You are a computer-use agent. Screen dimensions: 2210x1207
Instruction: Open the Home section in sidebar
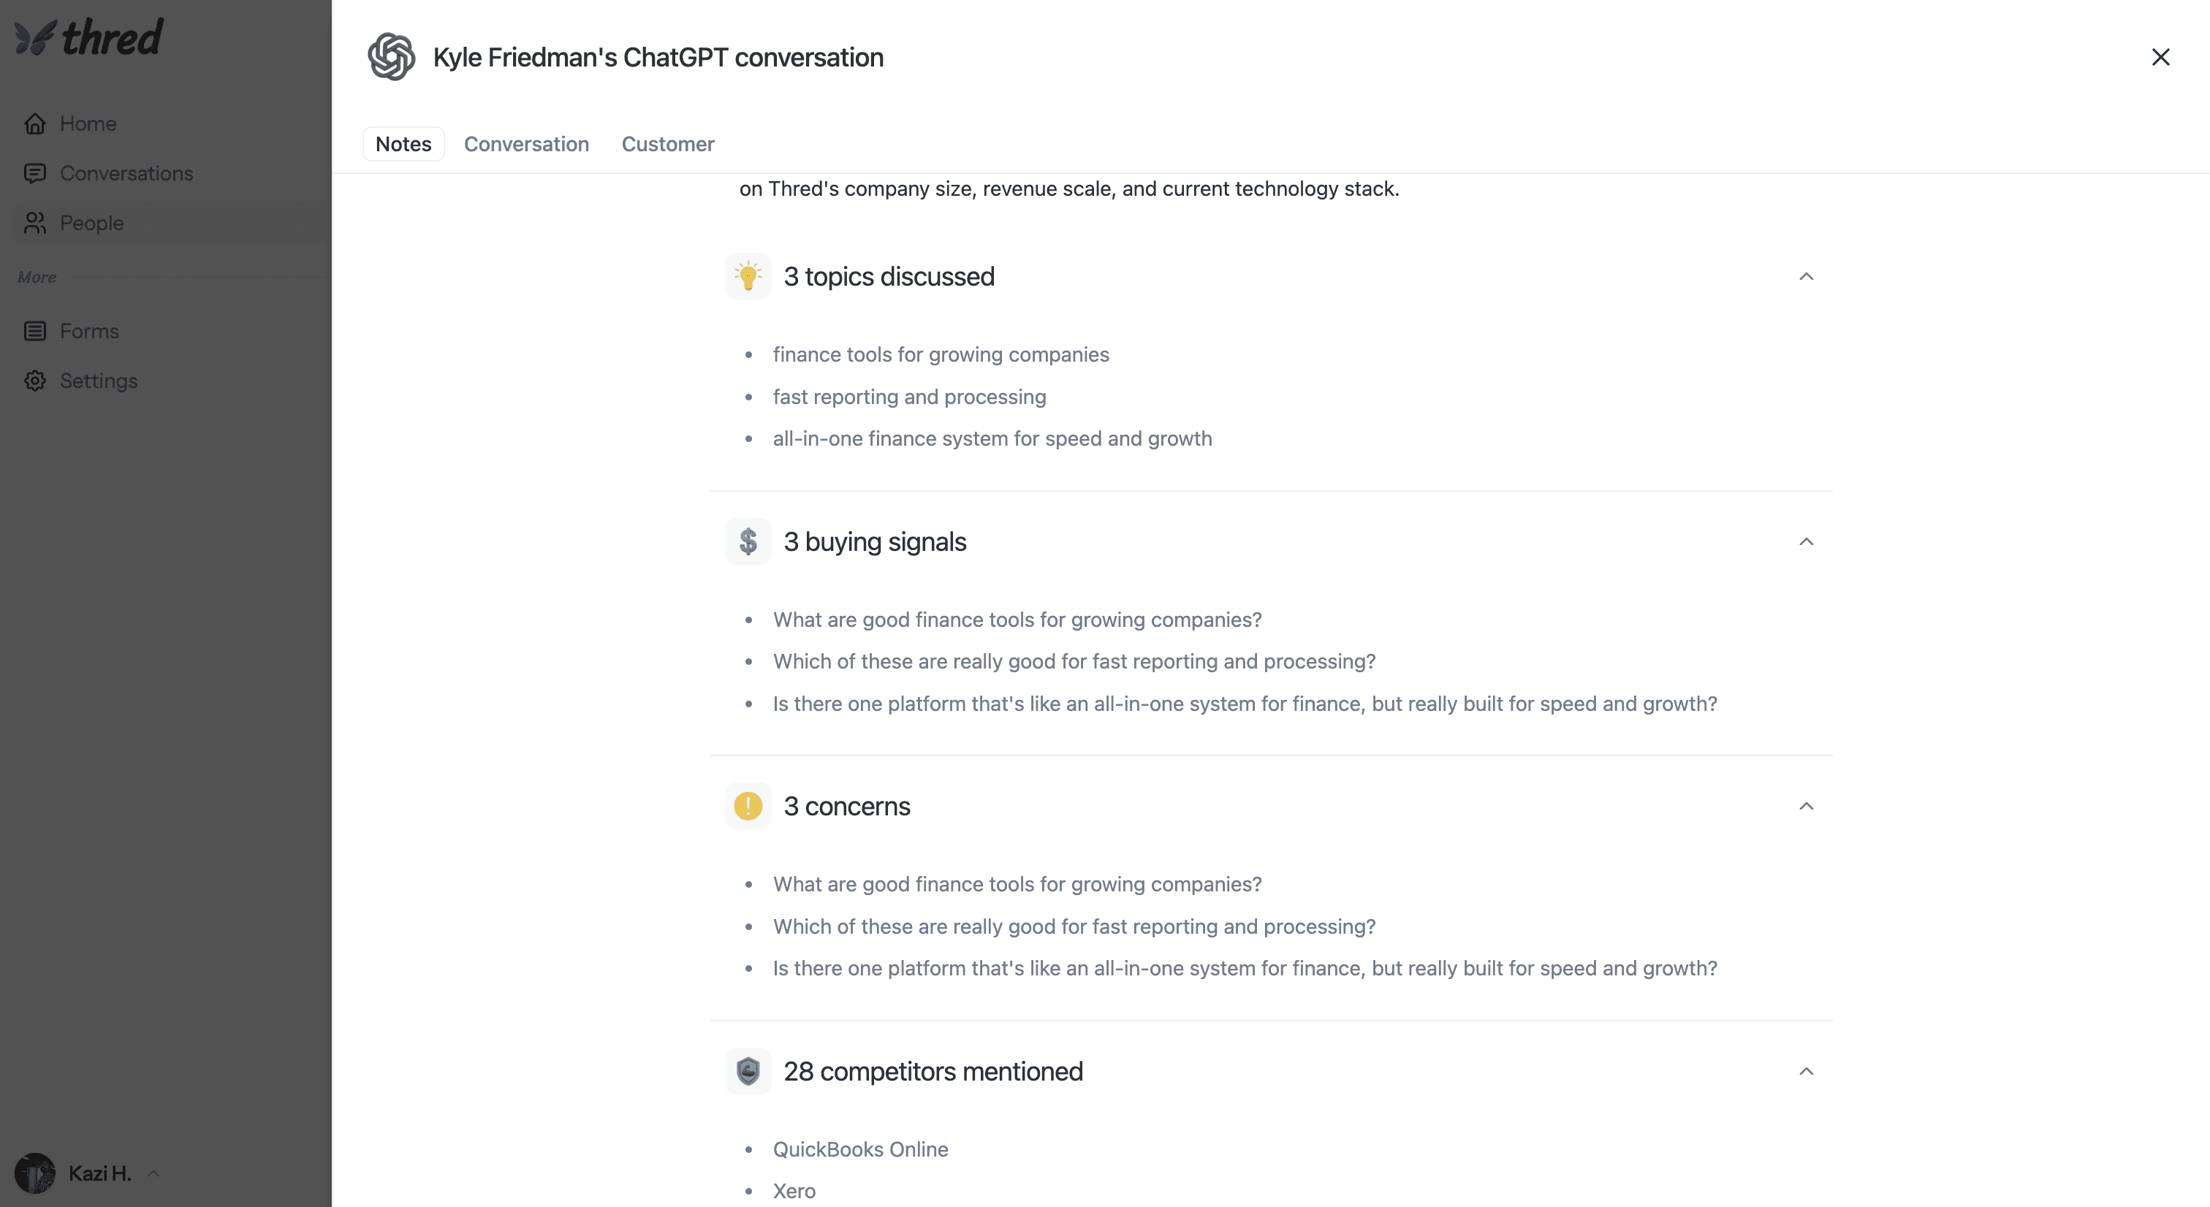(87, 123)
